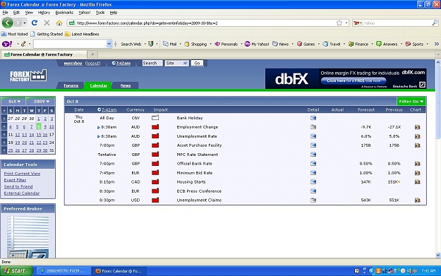This screenshot has width=441, height=276.
Task: Click the Forex Factory logo
Action: [x=28, y=76]
